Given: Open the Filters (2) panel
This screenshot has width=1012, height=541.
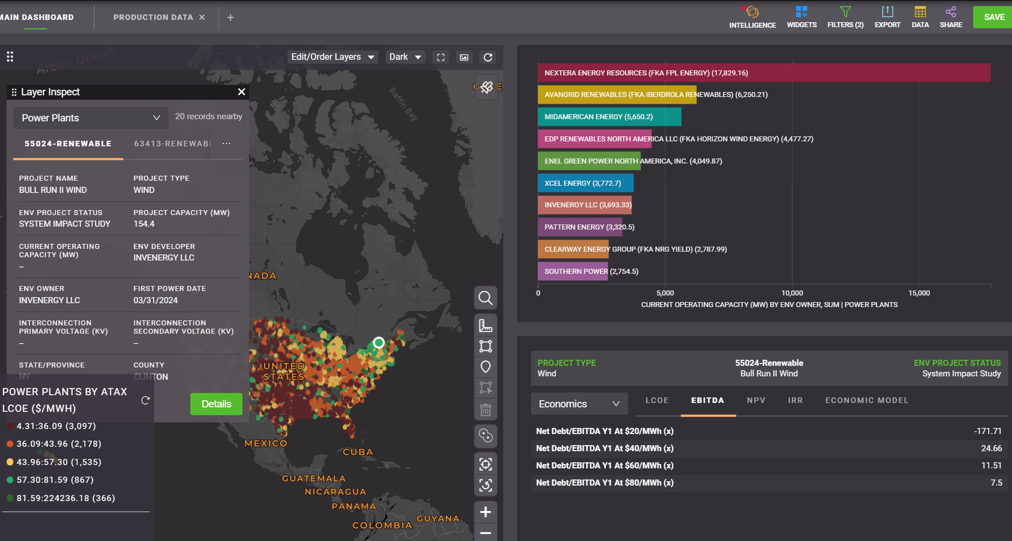Looking at the screenshot, I should click(845, 17).
